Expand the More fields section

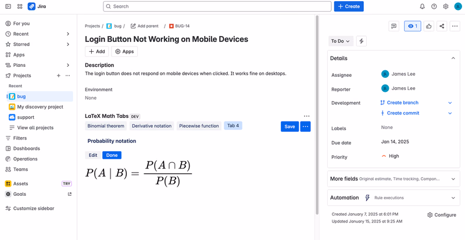[x=394, y=179]
